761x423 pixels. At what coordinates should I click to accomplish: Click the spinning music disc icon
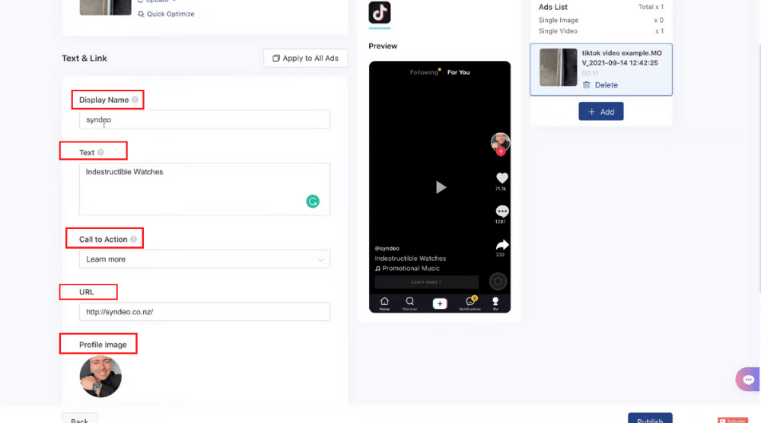pos(498,281)
